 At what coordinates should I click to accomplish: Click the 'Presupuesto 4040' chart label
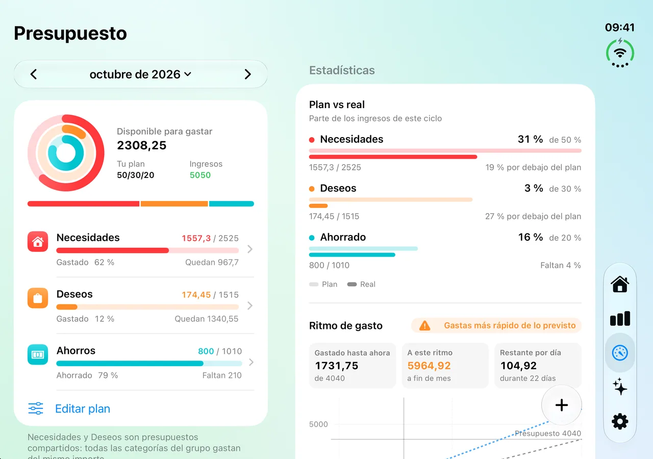coord(548,433)
